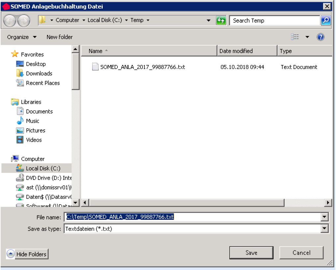Click the text file icon of SOMED_ANLA_2017_99887766.txt
This screenshot has width=336, height=270.
[x=95, y=66]
